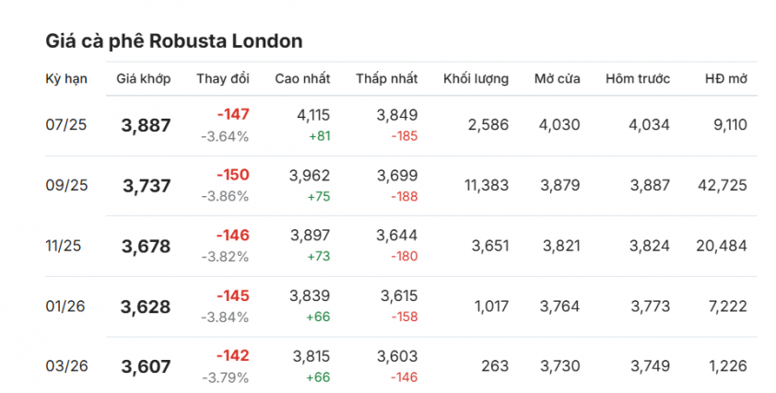Select the 07/25 contract term
776x393 pixels.
pyautogui.click(x=66, y=125)
